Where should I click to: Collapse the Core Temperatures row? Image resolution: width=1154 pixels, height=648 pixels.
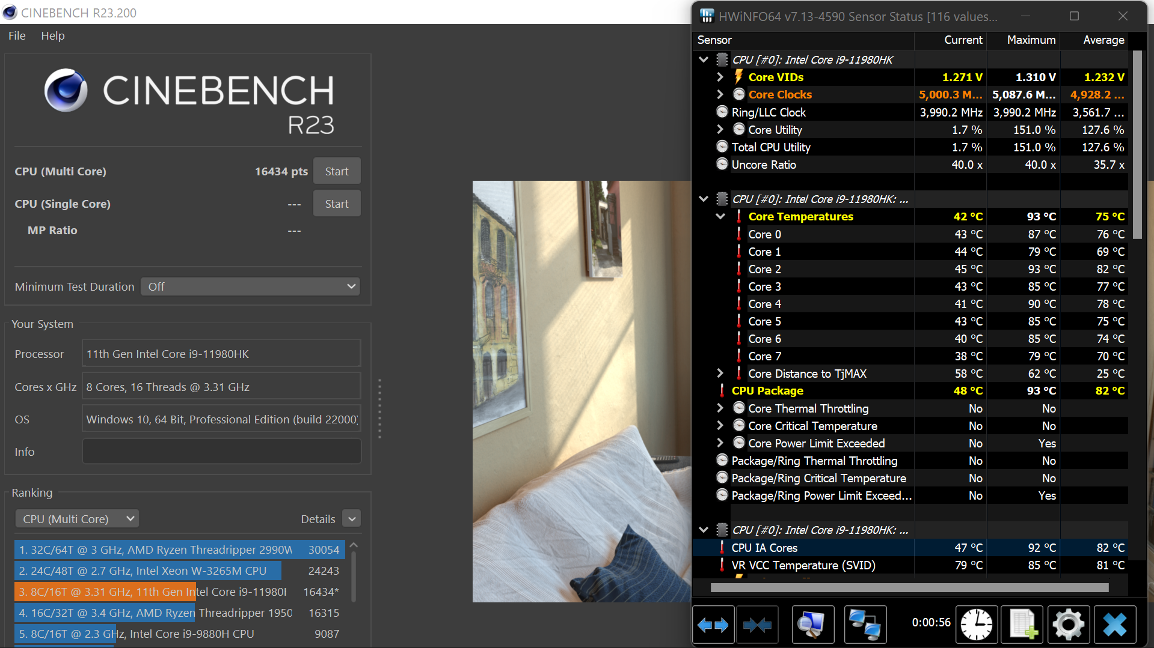[720, 216]
